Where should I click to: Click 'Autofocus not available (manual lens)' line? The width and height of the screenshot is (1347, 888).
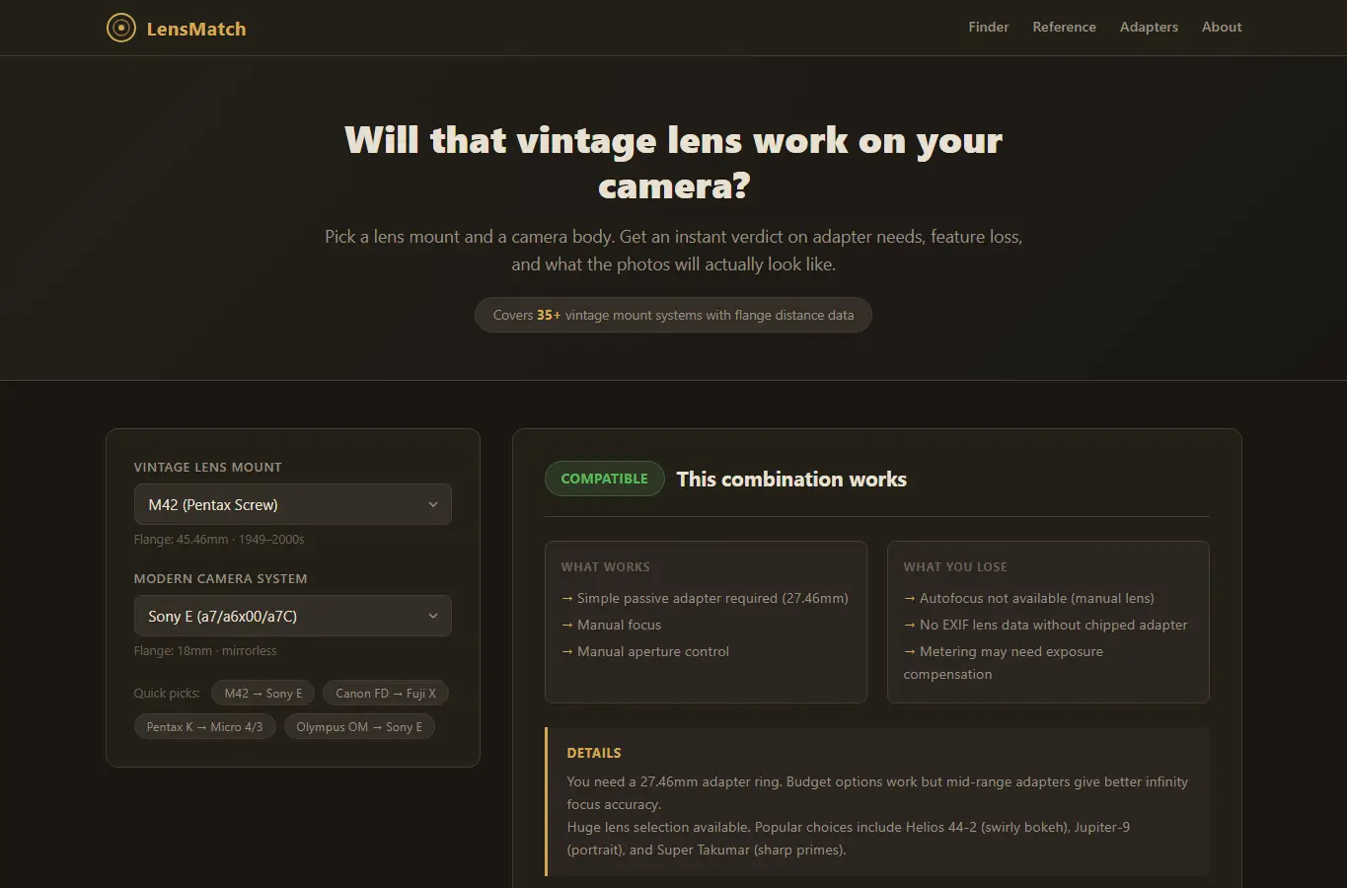(1028, 598)
